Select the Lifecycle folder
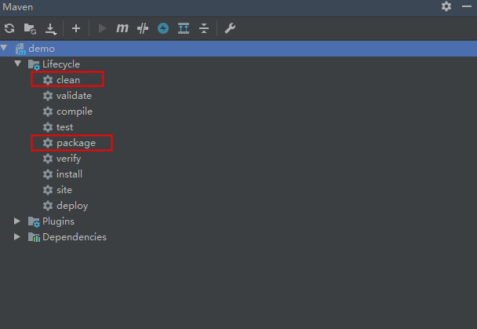This screenshot has width=477, height=329. point(54,64)
